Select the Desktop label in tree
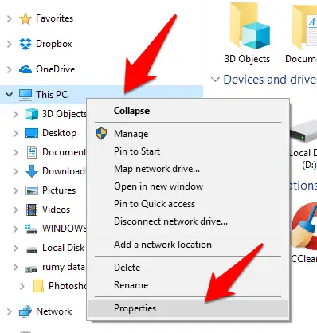This screenshot has width=317, height=333. pyautogui.click(x=59, y=133)
